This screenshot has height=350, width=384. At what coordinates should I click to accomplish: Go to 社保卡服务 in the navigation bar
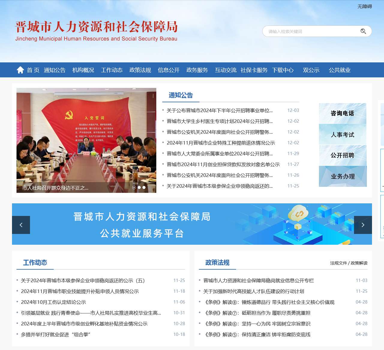[254, 70]
